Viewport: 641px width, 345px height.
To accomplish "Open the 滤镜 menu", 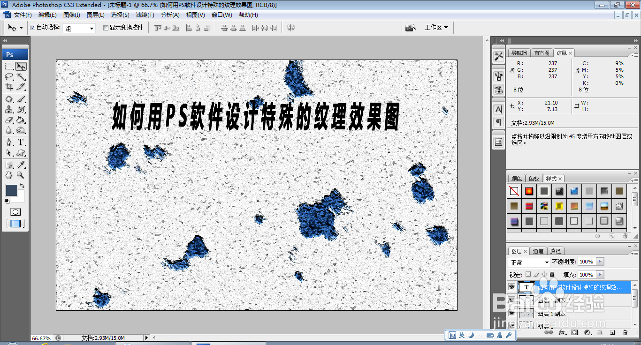I will point(144,15).
